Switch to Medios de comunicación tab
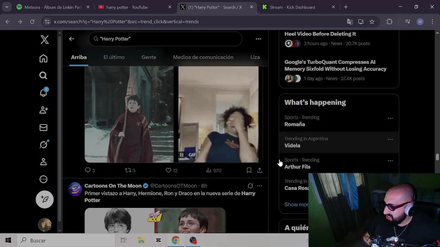This screenshot has width=440, height=247. click(203, 57)
